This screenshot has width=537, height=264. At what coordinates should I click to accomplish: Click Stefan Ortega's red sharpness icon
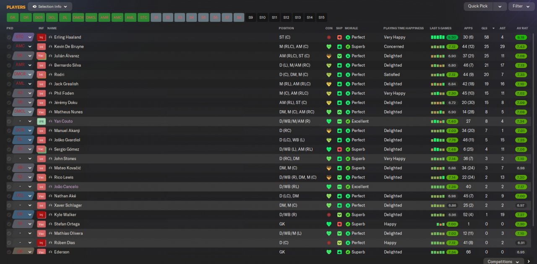(339, 224)
